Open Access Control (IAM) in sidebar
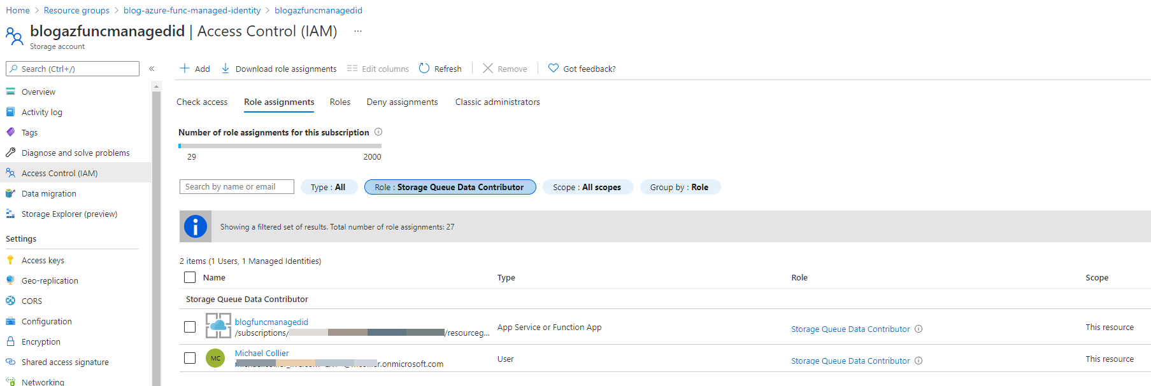 [76, 173]
